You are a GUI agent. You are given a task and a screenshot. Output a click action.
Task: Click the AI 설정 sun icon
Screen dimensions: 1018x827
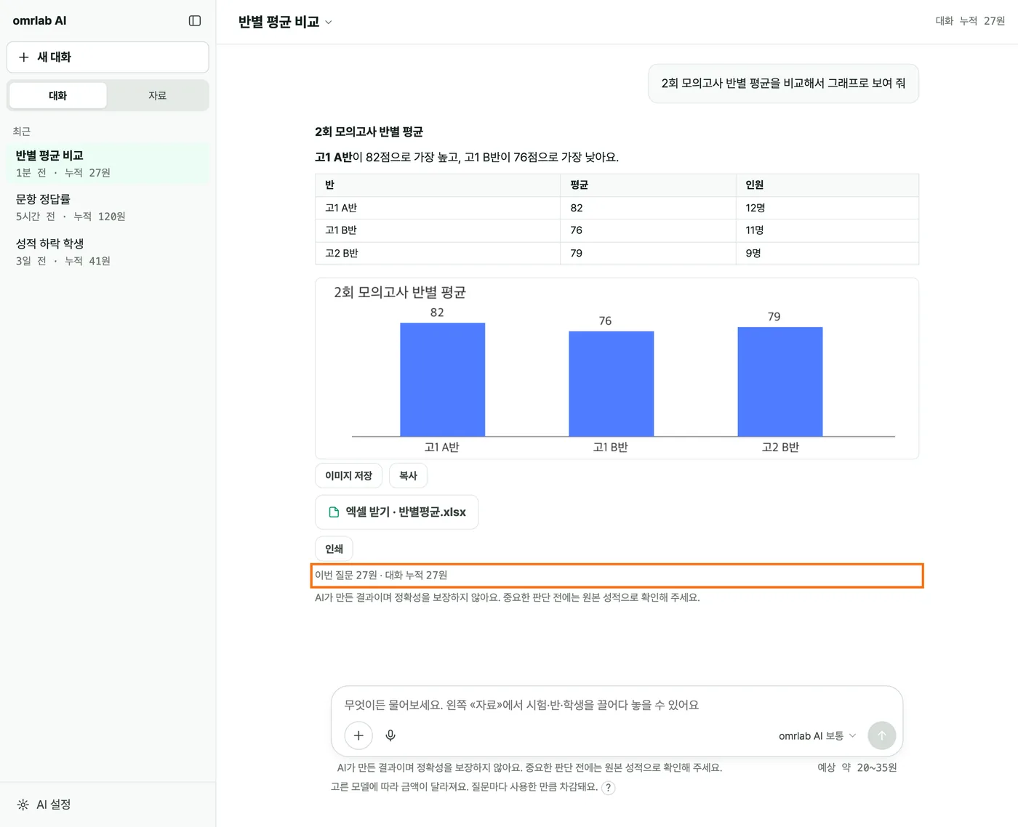(23, 804)
